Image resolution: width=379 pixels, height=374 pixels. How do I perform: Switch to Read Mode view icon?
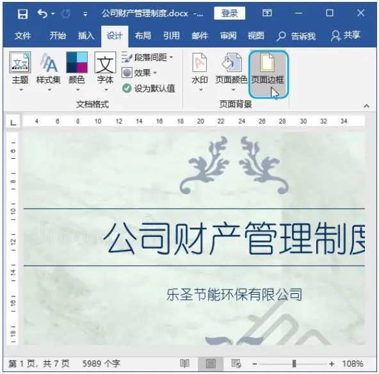coord(185,364)
